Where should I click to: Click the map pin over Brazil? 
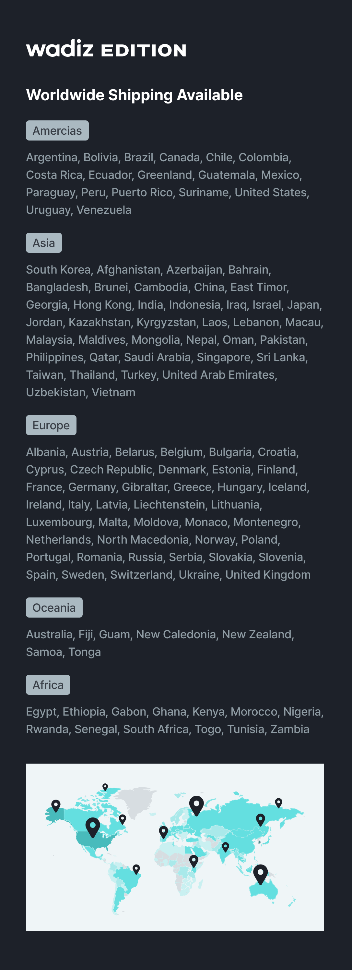click(x=136, y=869)
